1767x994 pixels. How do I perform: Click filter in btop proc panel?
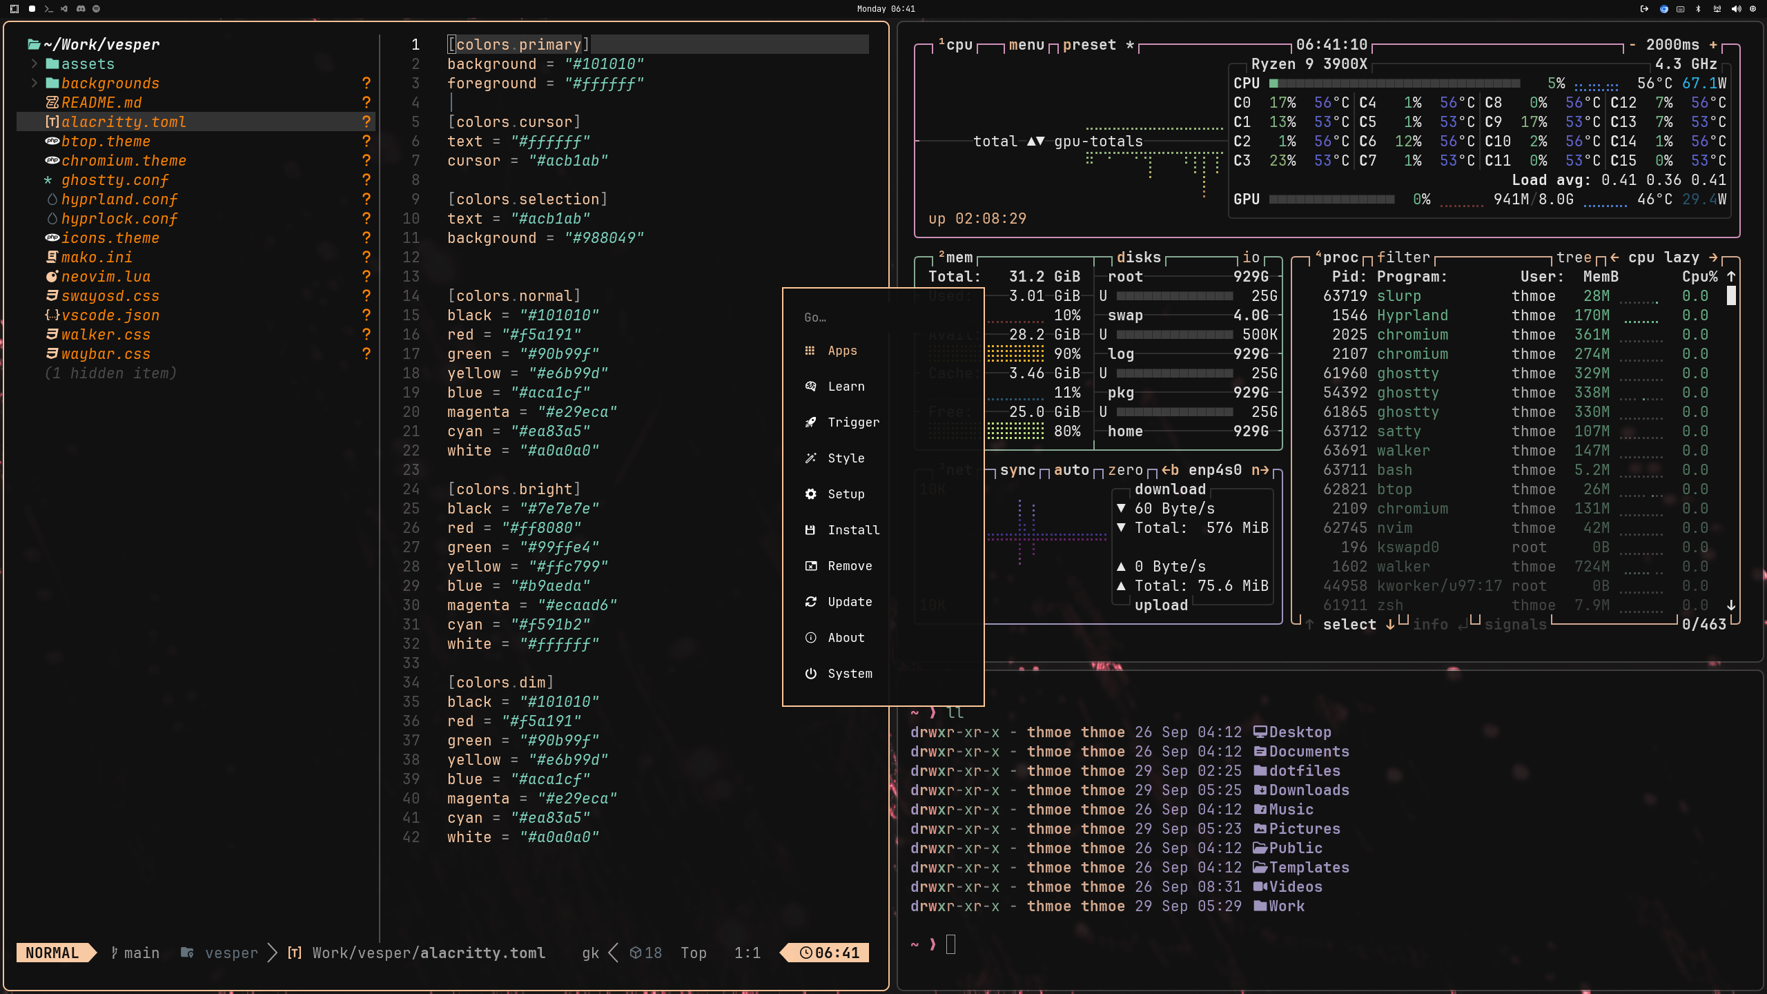point(1403,257)
